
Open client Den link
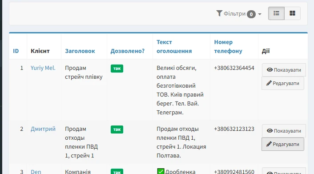click(36, 172)
